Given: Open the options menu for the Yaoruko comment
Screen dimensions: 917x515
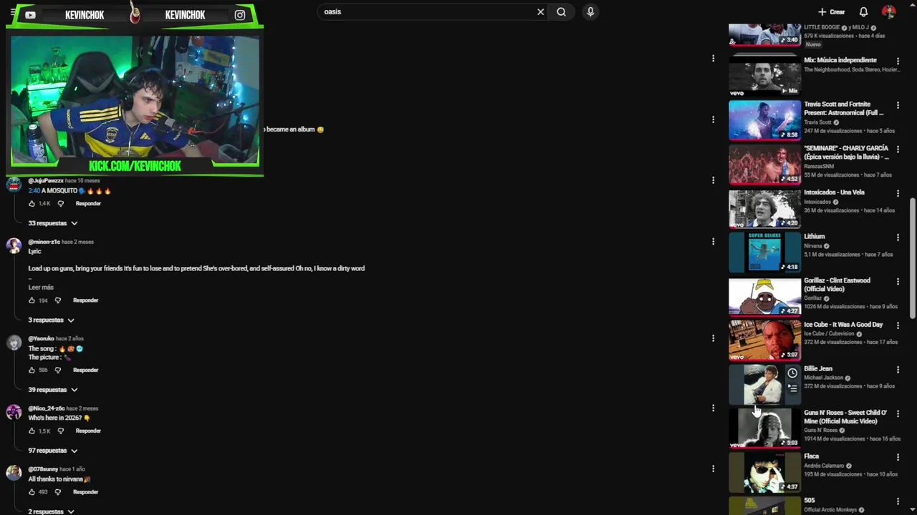Looking at the screenshot, I should (713, 338).
